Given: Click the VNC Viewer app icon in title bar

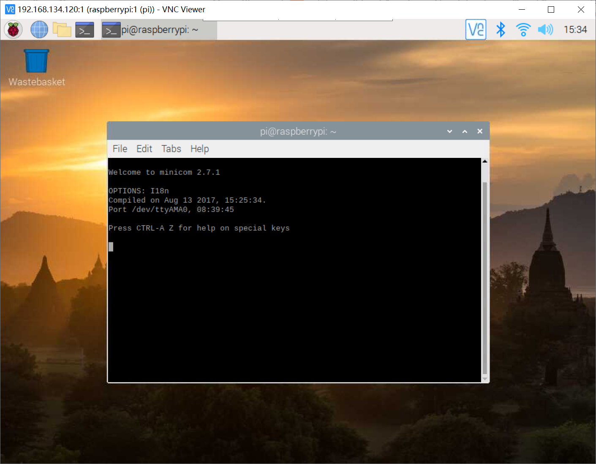Looking at the screenshot, I should point(10,9).
